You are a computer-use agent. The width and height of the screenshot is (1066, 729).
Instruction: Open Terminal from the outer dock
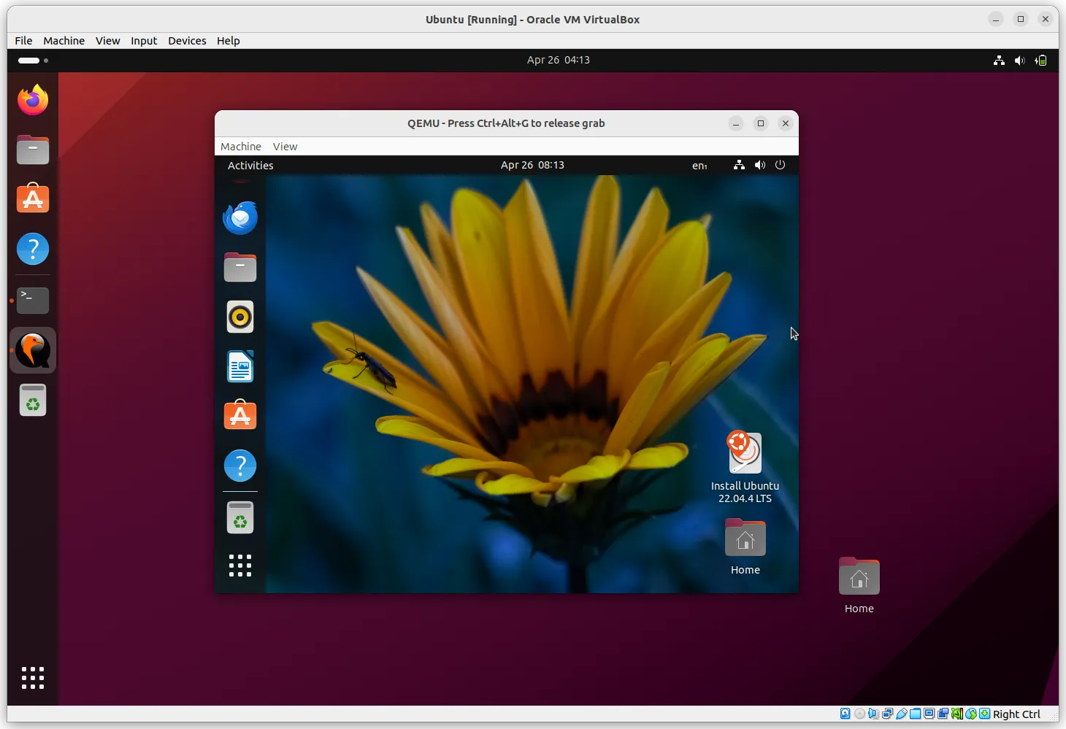(33, 300)
